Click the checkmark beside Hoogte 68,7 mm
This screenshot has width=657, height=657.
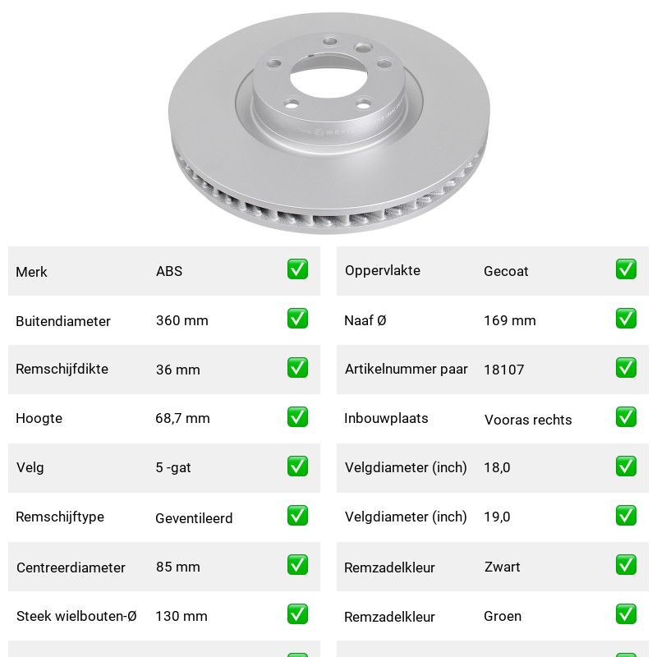pos(297,417)
